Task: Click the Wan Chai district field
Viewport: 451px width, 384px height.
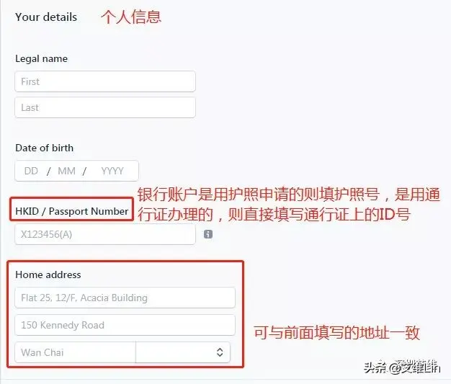Action: click(76, 352)
